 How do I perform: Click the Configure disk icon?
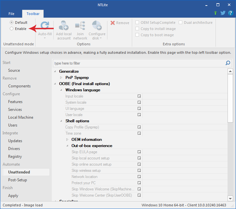[97, 25]
